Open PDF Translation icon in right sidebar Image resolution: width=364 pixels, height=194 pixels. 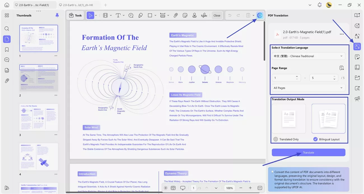click(x=357, y=46)
